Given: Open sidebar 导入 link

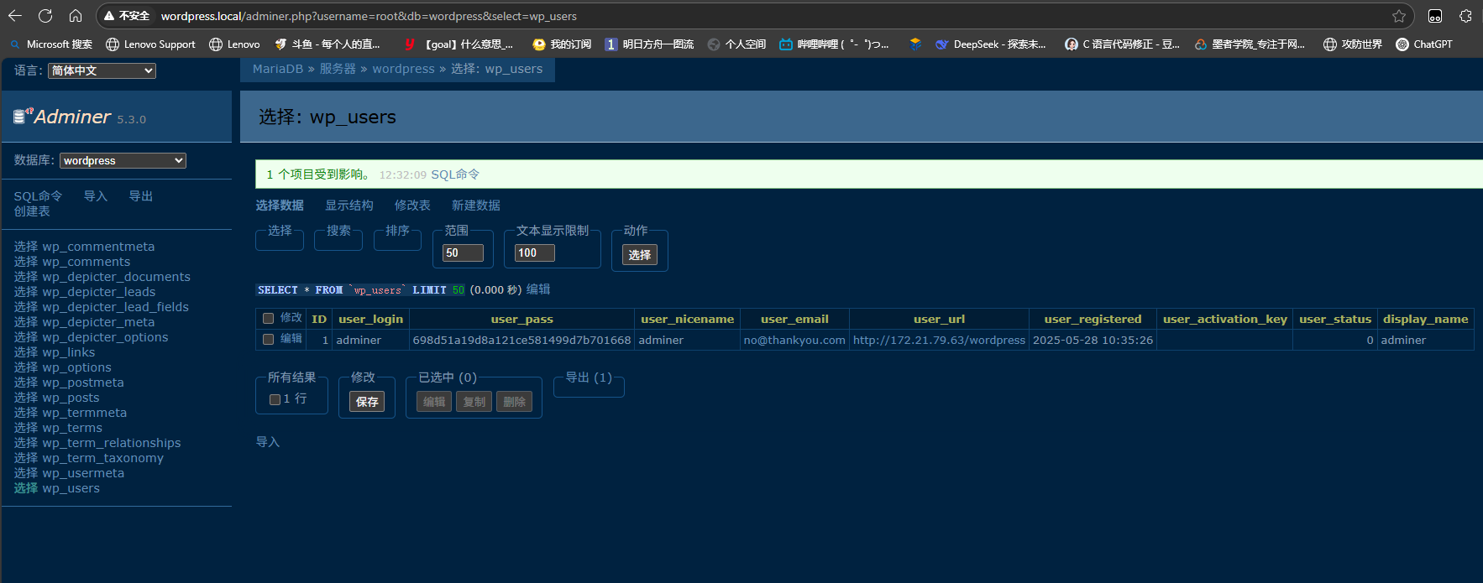Looking at the screenshot, I should pyautogui.click(x=96, y=196).
